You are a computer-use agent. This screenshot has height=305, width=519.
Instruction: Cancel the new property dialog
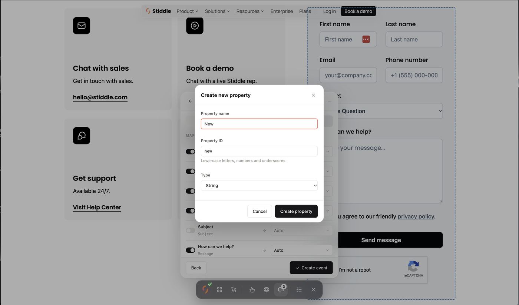[259, 211]
